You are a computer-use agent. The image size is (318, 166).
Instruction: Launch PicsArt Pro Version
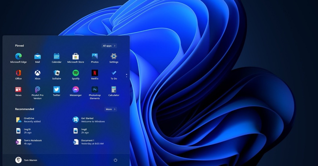click(38, 93)
